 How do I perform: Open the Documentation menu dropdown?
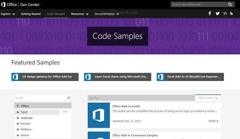coord(106,14)
